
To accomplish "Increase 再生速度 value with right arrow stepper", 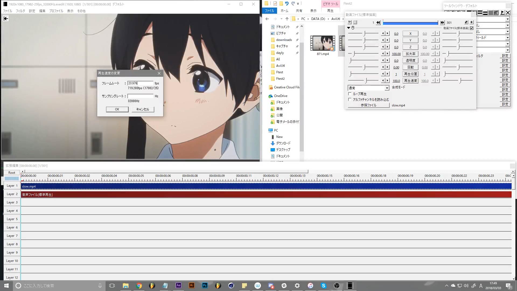I will [x=387, y=81].
